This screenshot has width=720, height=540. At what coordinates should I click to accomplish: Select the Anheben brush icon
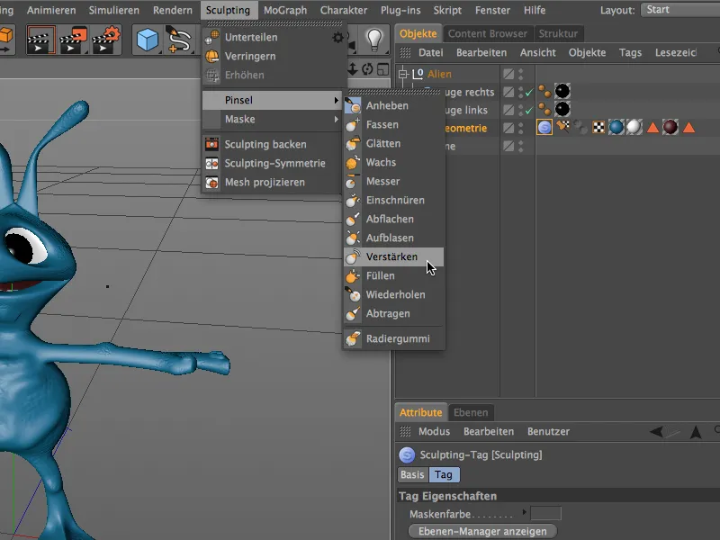pos(353,105)
